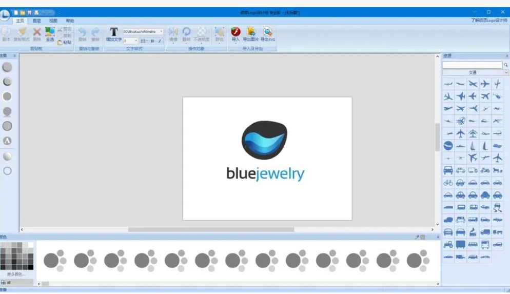Switch to the 视图 view tab
This screenshot has width=510, height=294.
tap(53, 21)
